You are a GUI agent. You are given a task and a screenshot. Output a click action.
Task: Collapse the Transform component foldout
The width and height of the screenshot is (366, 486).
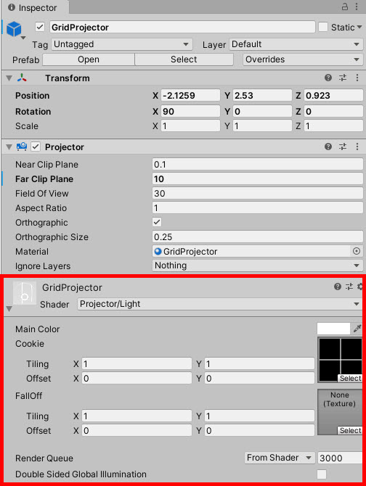pos(9,78)
